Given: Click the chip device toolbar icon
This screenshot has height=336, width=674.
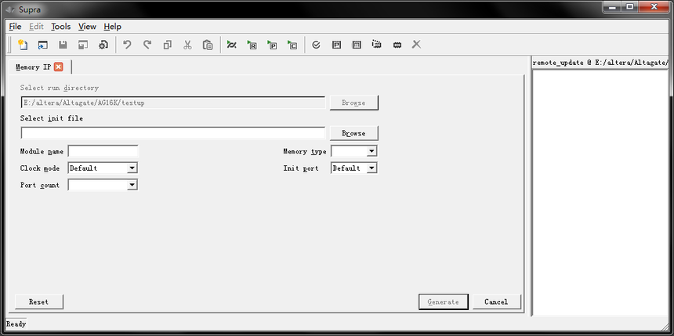Looking at the screenshot, I should 397,45.
